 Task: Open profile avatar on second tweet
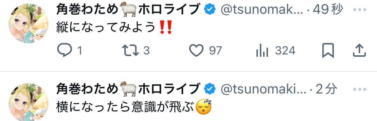[28, 102]
